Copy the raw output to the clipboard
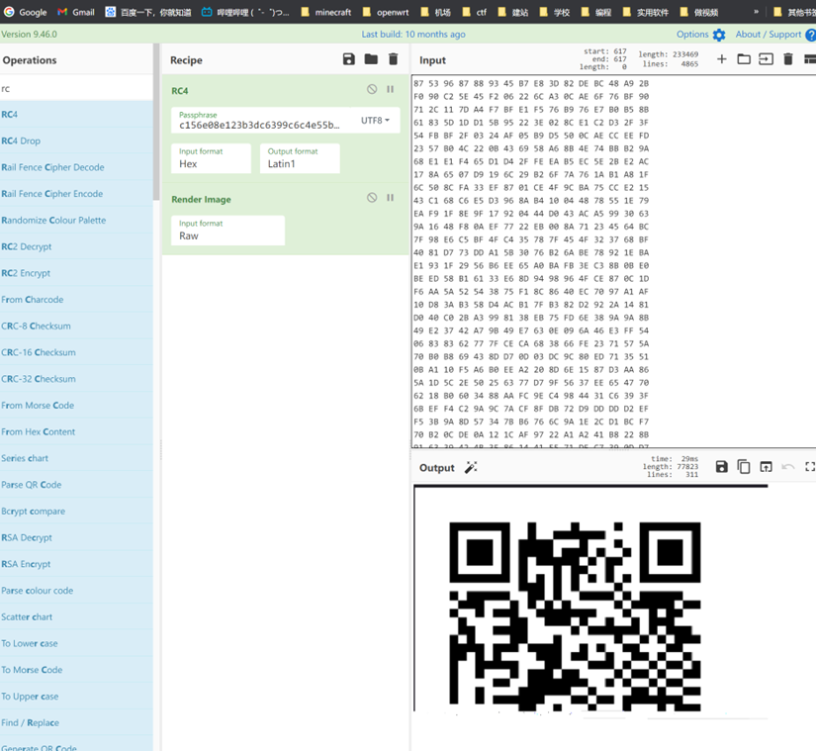 click(x=744, y=467)
